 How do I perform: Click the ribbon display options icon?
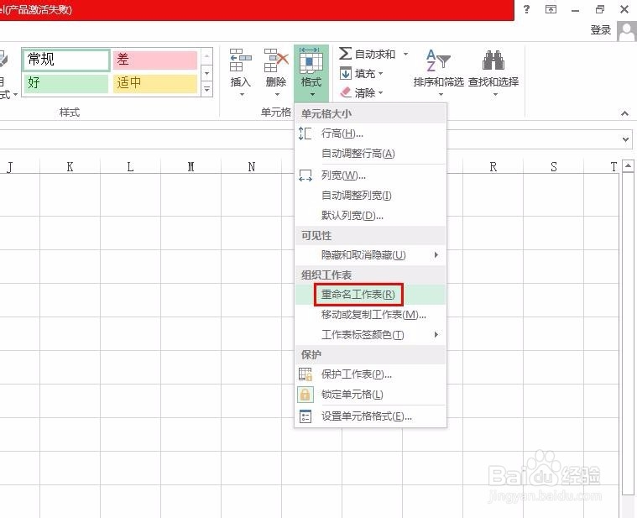(551, 9)
